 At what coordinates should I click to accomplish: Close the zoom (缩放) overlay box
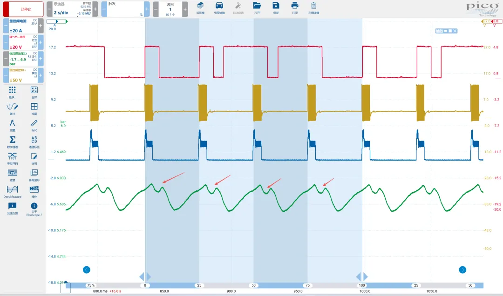click(455, 31)
